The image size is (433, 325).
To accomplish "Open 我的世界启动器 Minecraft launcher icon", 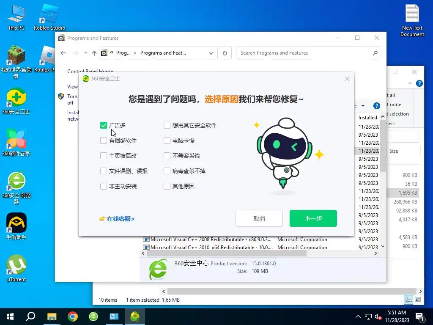I will point(16,62).
